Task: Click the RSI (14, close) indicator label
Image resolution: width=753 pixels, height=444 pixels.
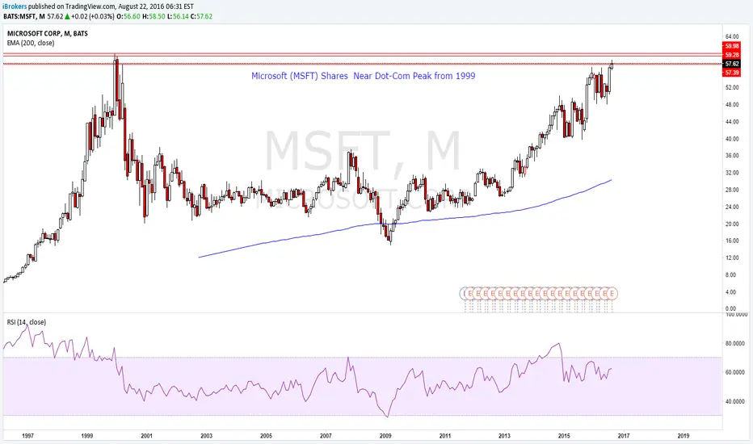Action: pyautogui.click(x=27, y=323)
